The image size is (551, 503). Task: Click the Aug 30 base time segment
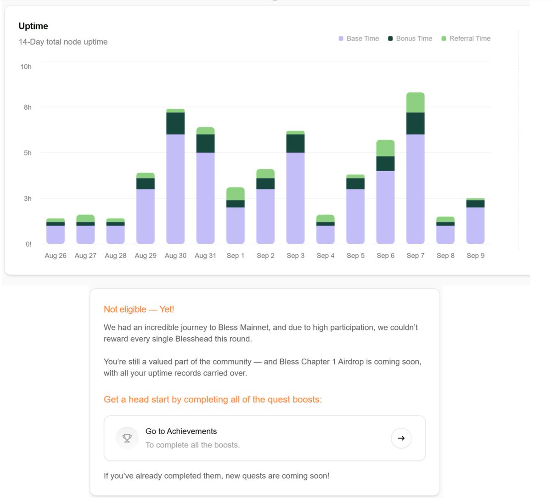click(175, 189)
